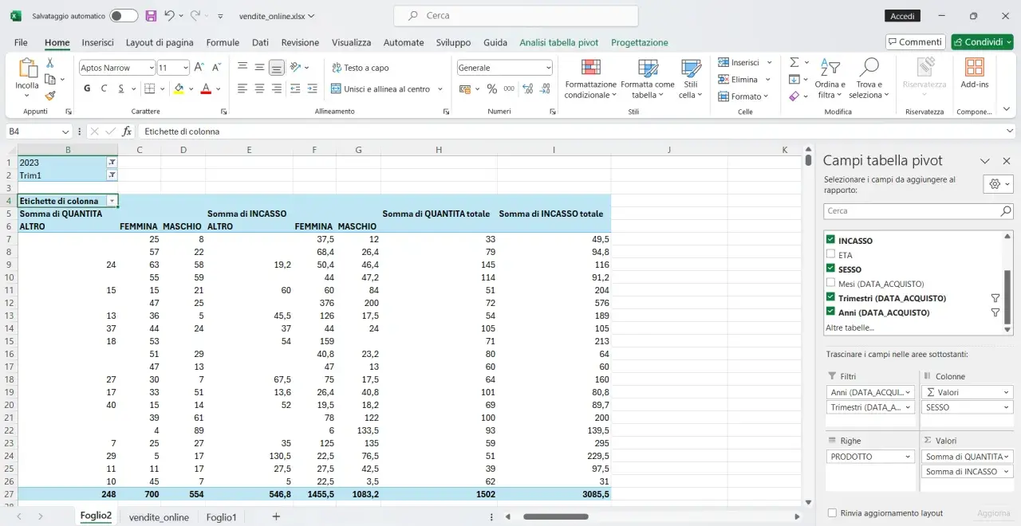The image size is (1021, 526).
Task: Align text to bottom icon
Action: [276, 68]
